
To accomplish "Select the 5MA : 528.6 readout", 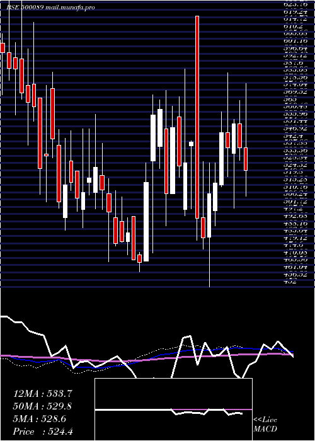I will point(40,419).
